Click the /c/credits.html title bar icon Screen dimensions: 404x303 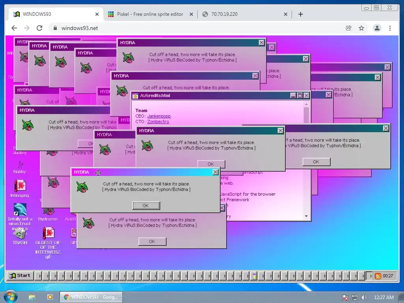135,96
